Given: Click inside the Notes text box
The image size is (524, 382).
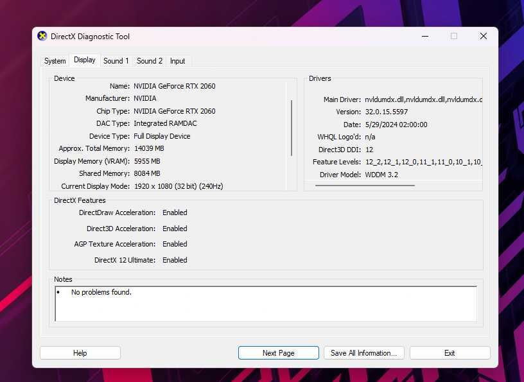Looking at the screenshot, I should 266,304.
